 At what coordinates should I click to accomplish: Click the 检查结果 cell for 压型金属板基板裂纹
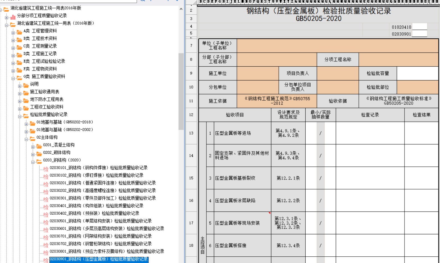(421, 178)
